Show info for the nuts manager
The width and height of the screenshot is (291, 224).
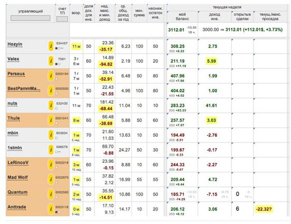click(x=51, y=105)
